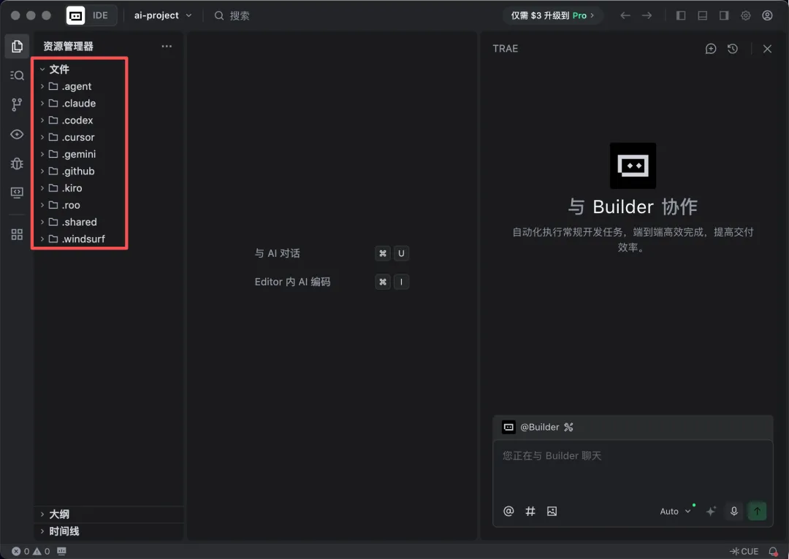Open the Debug bug icon

(17, 163)
